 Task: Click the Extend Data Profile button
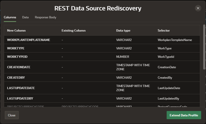184,115
